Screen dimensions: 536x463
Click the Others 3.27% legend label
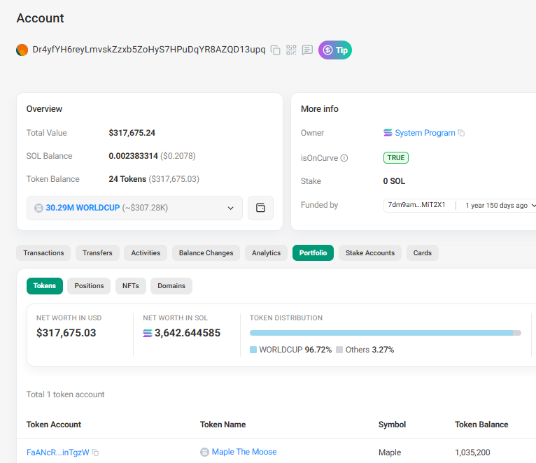tap(369, 350)
